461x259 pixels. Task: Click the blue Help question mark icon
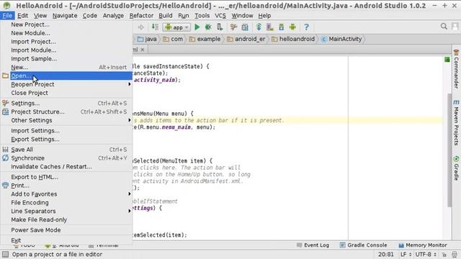tap(306, 27)
